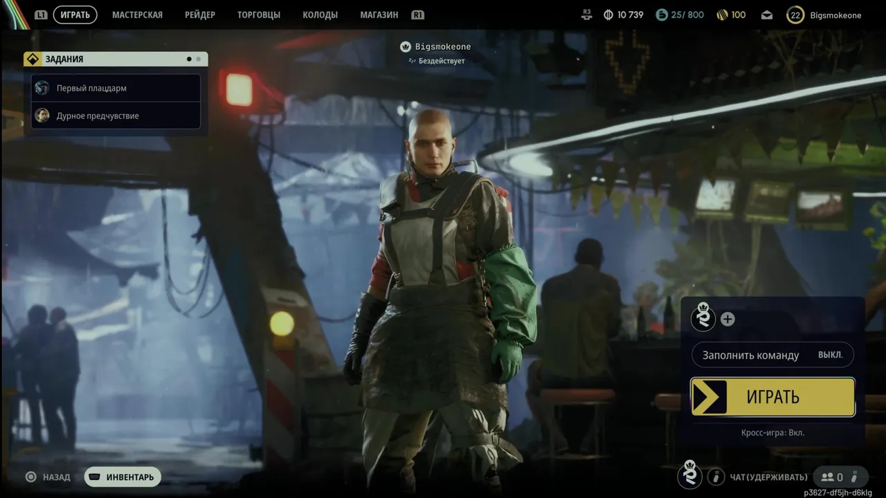Open the РЕЙДЕР tab
The image size is (886, 498).
point(200,15)
